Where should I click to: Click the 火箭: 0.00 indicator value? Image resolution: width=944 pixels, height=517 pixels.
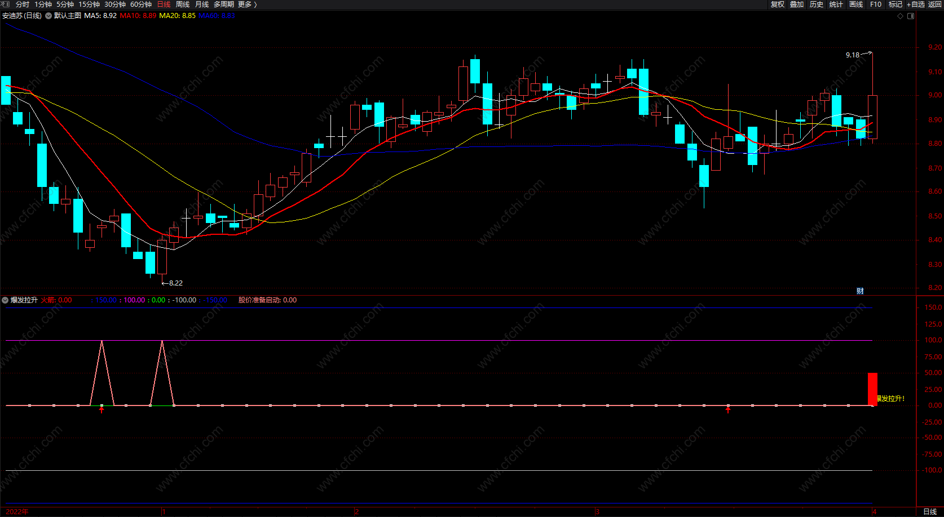(56, 300)
